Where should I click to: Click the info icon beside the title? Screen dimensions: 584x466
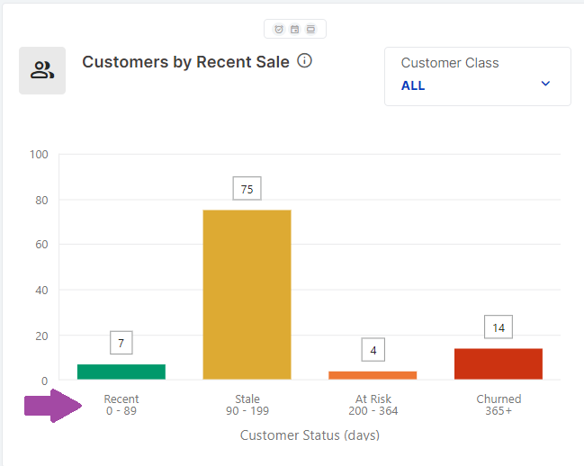(x=304, y=61)
